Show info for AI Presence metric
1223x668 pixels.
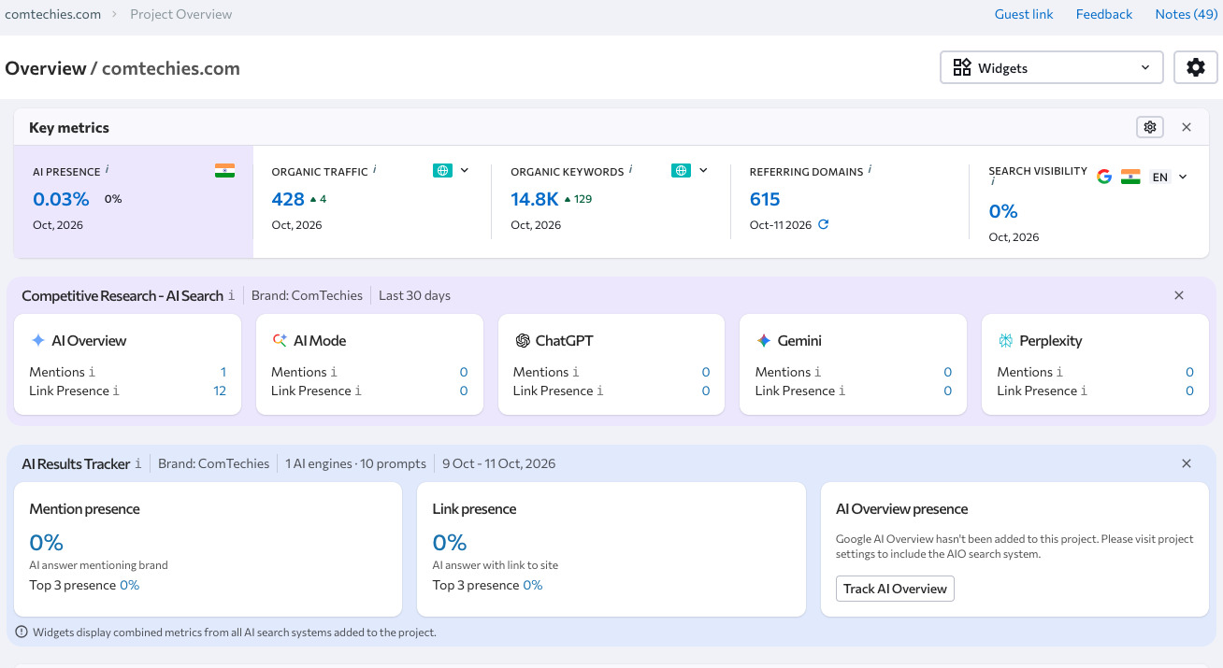point(107,170)
